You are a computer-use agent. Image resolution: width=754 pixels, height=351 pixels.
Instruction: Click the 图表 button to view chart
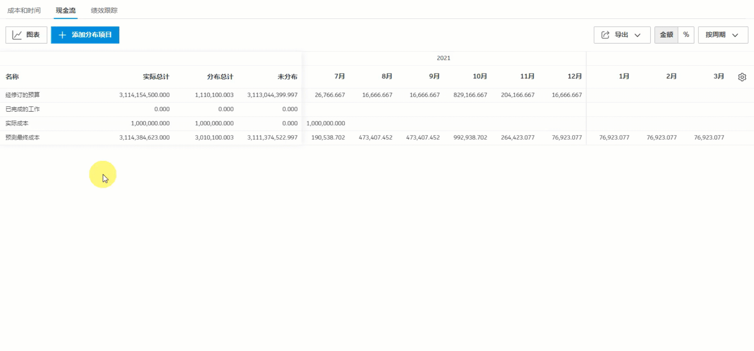pos(26,34)
